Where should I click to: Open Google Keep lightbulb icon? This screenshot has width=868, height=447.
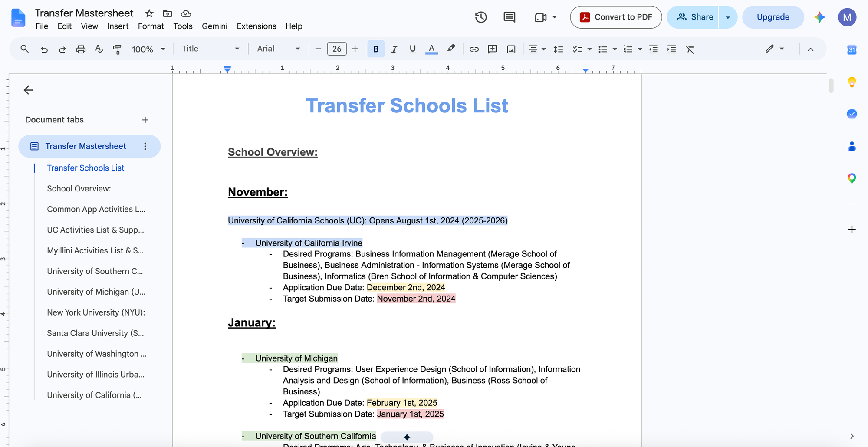(852, 82)
